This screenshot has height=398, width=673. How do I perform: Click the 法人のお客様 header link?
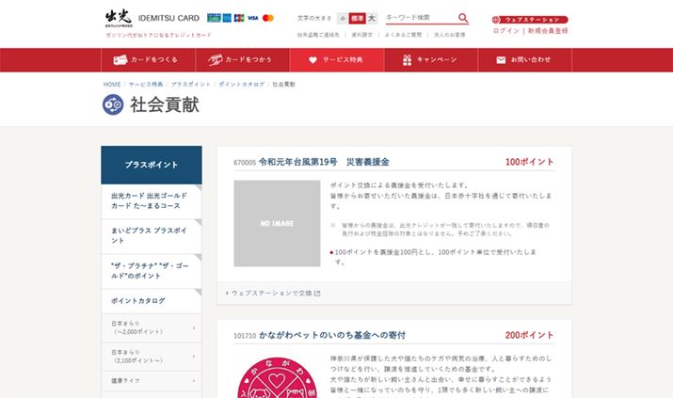point(449,35)
